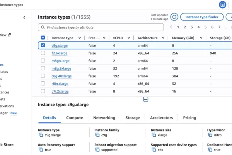Click the 192 vCPUs cell for c8g.48xlarge
Image resolution: width=232 pixels, height=155 pixels.
(x=116, y=76)
